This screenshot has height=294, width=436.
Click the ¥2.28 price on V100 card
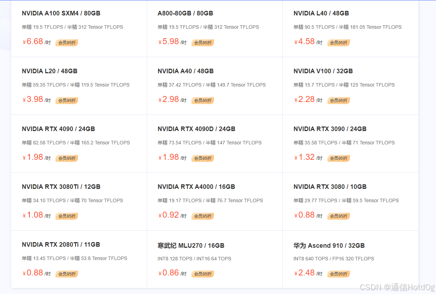[305, 100]
